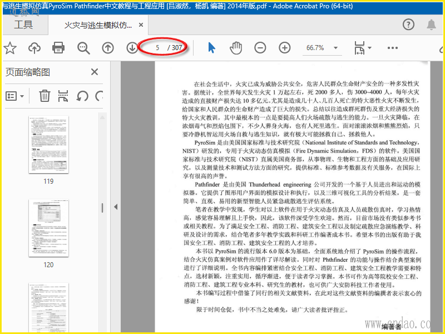
Task: Open the more tools ellipsis menu
Action: 393,48
